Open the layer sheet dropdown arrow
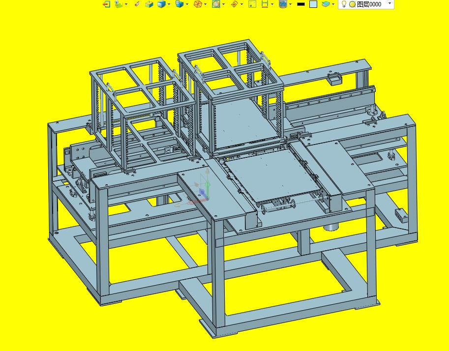 pos(333,4)
